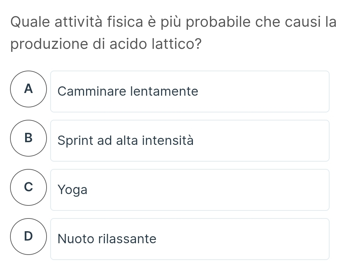The width and height of the screenshot is (357, 270).
Task: Select the circle labeled B
Action: coord(29,138)
